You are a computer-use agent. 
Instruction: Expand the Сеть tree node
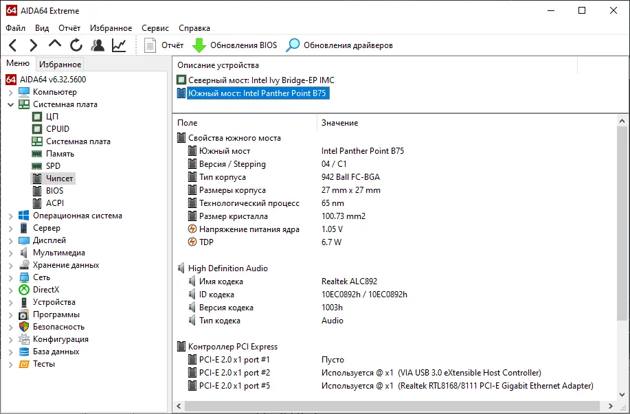coord(10,278)
